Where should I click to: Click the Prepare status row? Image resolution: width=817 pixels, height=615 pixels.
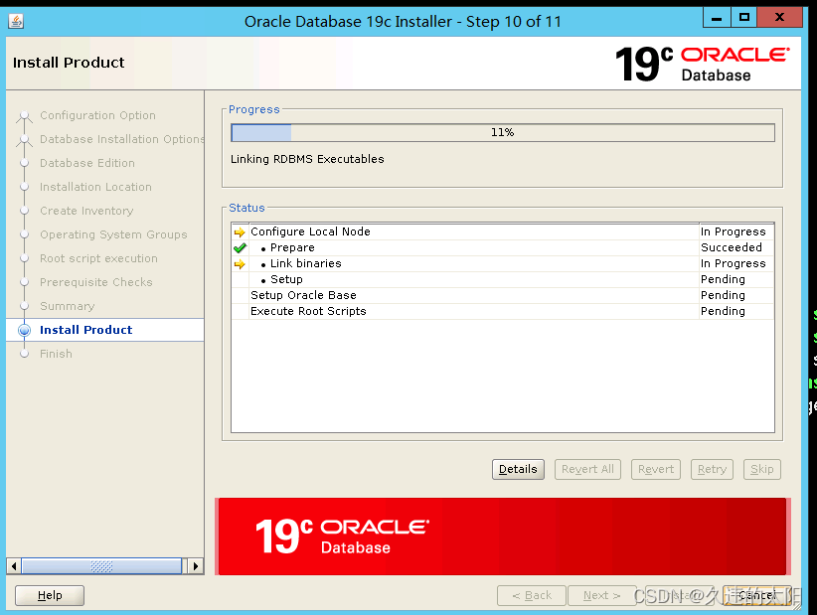click(x=503, y=247)
